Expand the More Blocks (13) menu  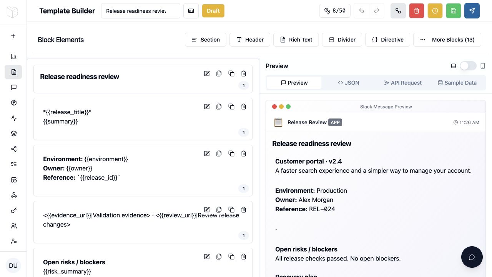[447, 40]
